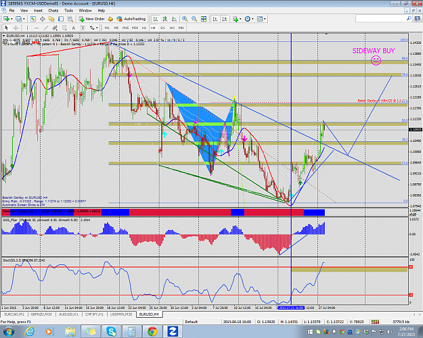
Task: Expand the New Chart dropdown arrow
Action: coord(12,19)
